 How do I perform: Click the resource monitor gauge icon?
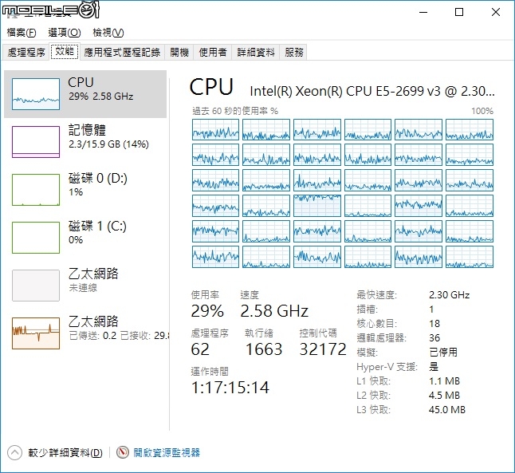(x=123, y=452)
